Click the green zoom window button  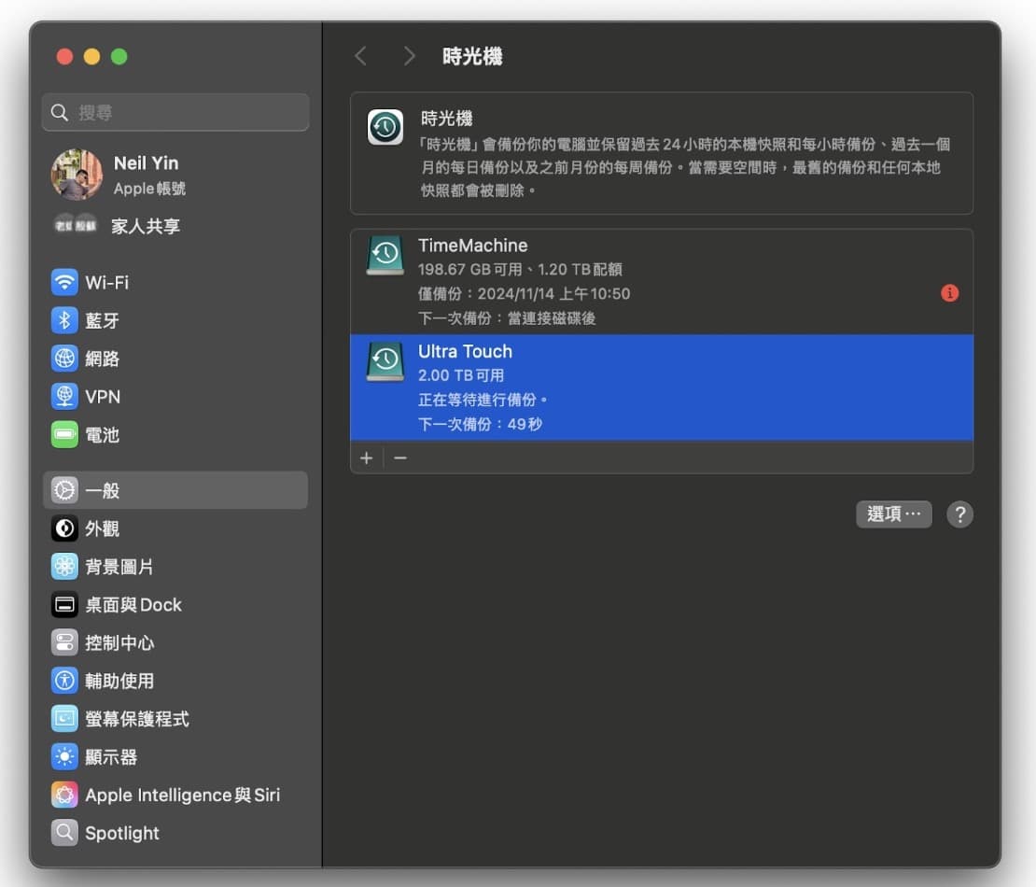tap(119, 57)
